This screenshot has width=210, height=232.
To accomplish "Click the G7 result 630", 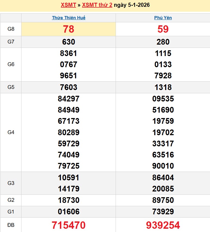I will click(x=69, y=42).
